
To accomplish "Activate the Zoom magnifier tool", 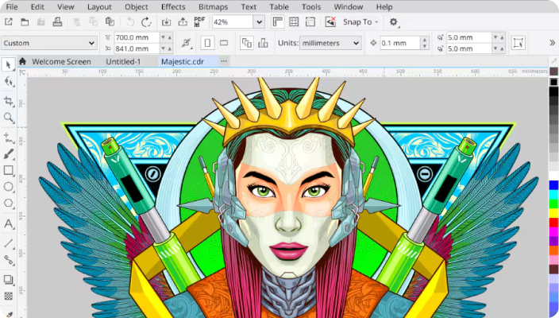I will click(x=9, y=118).
